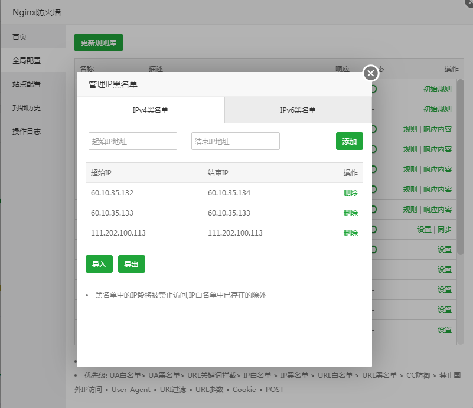Open 操作日志 in the sidebar
This screenshot has height=408, width=473.
point(32,132)
